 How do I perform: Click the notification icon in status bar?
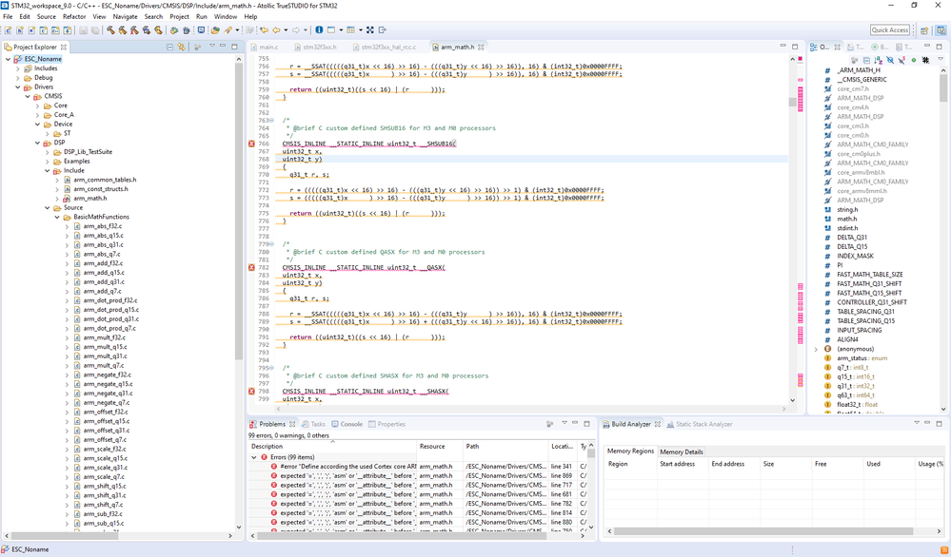pos(944,549)
